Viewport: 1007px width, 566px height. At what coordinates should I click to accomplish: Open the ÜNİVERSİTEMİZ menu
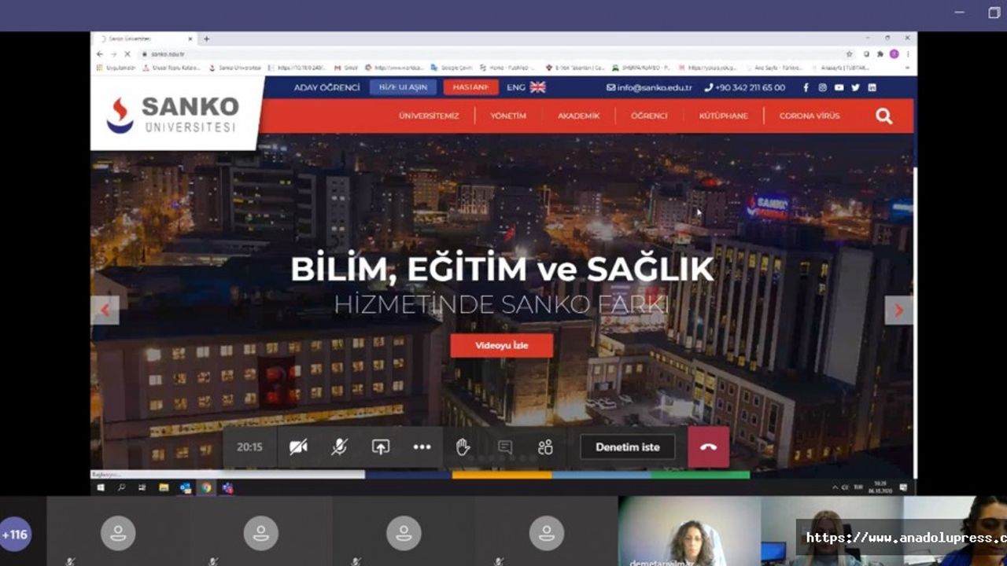click(429, 116)
